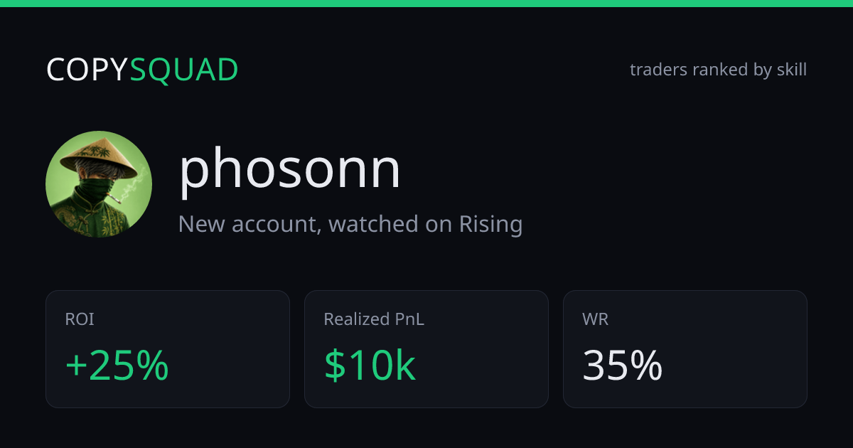Click the COPYSQUAD logo
The width and height of the screenshot is (853, 448).
142,70
